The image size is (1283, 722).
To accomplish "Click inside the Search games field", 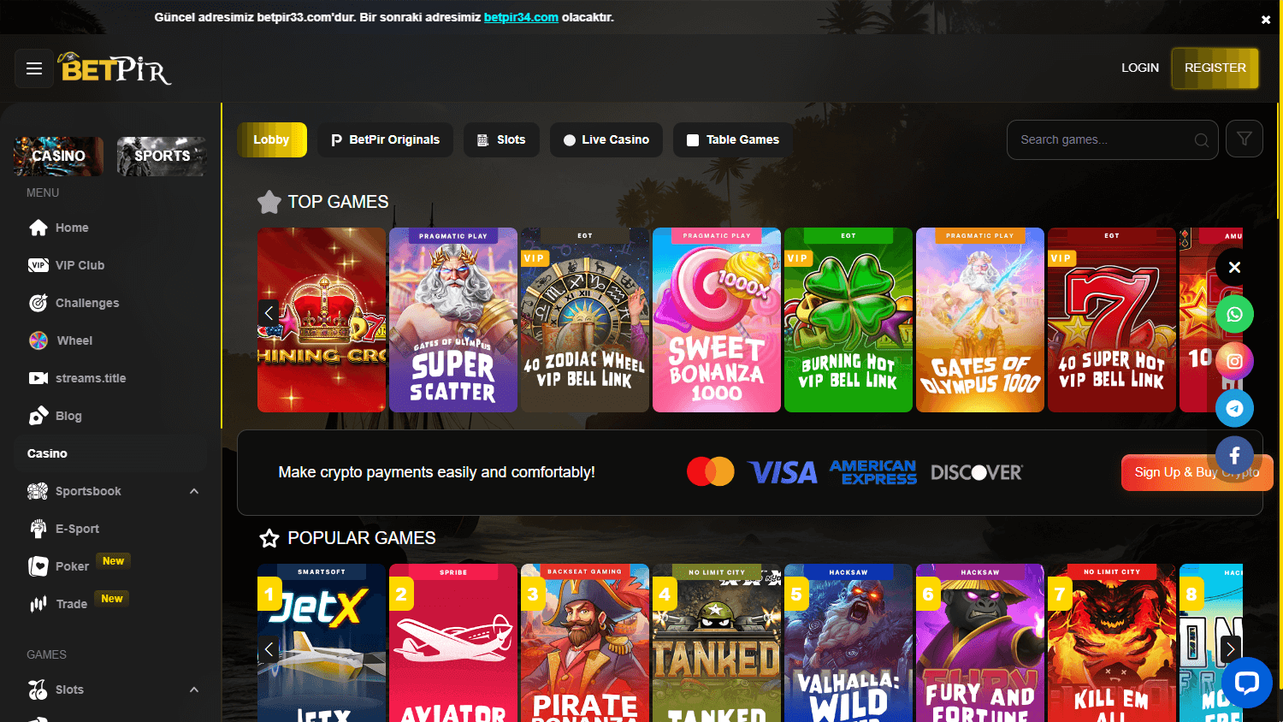I will (x=1103, y=139).
